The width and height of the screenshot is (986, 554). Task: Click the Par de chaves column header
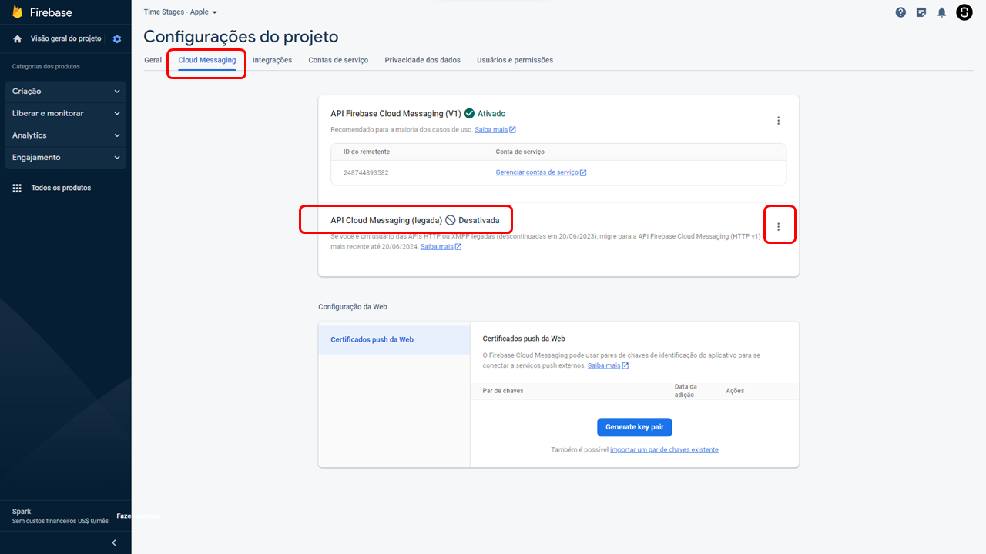tap(503, 391)
